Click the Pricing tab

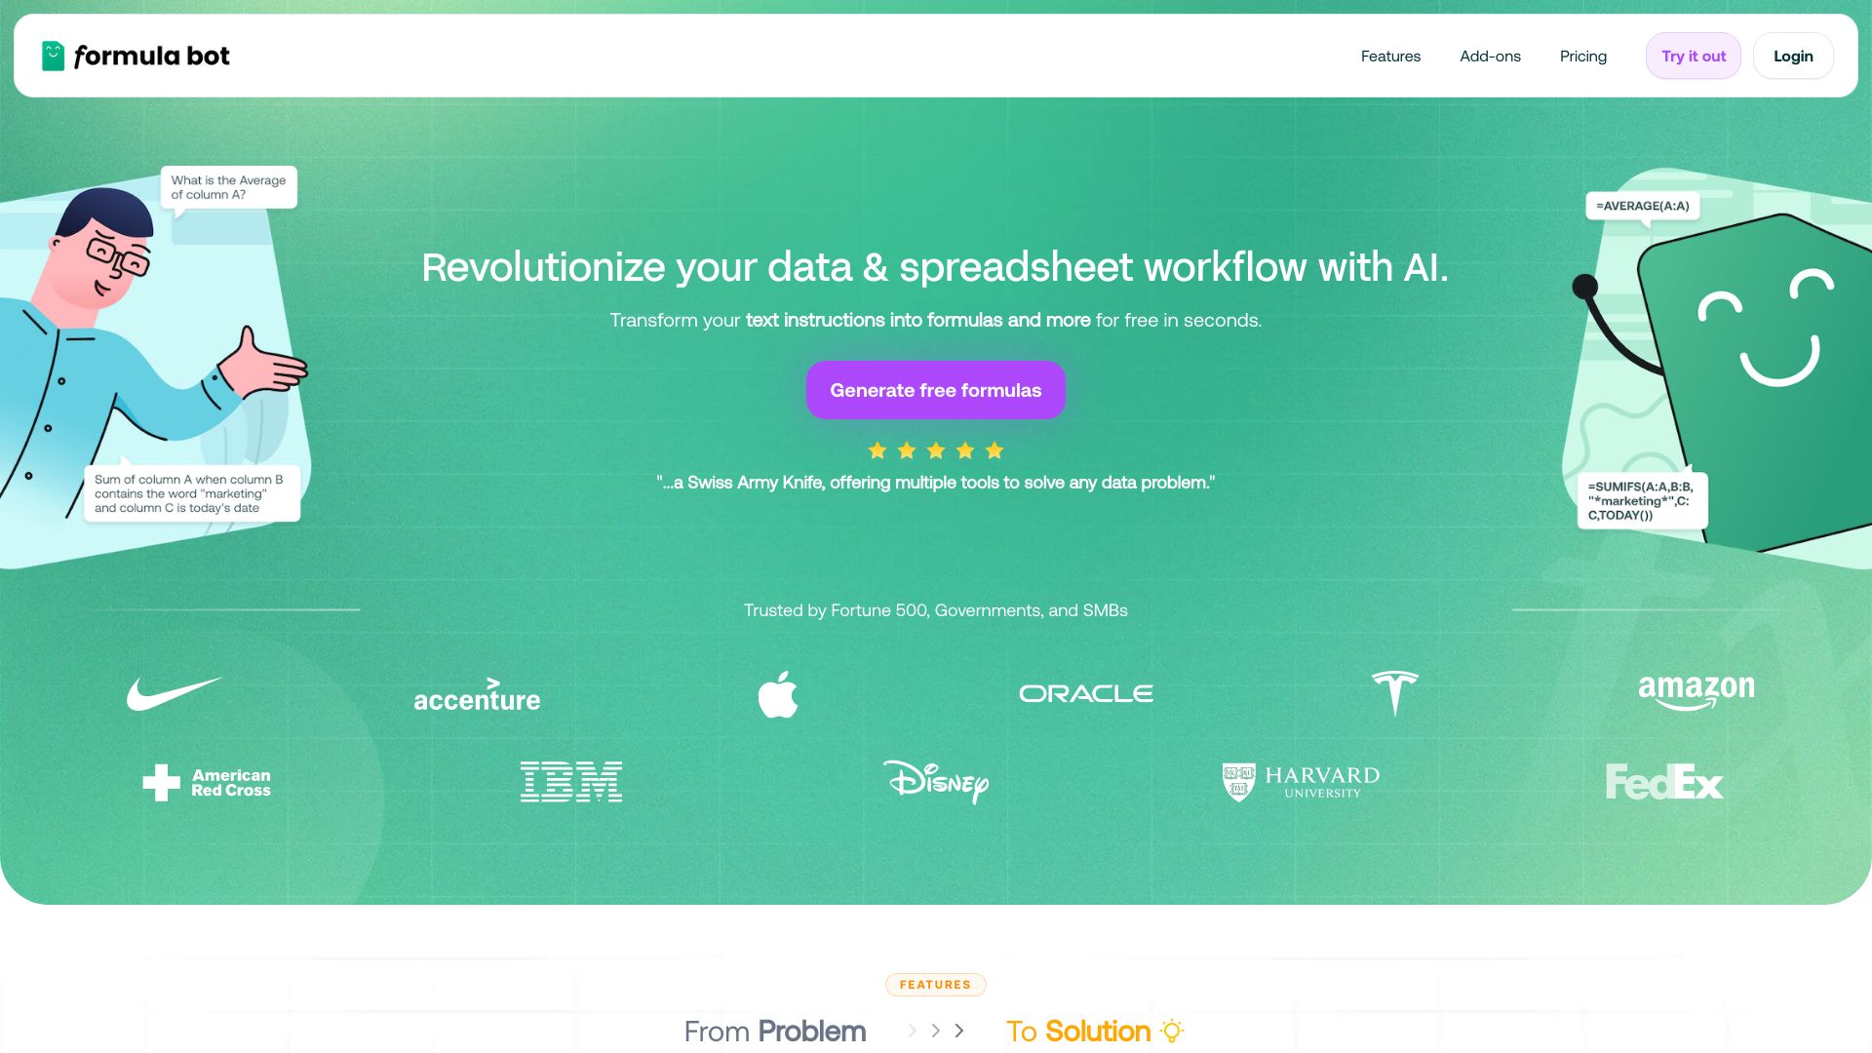pyautogui.click(x=1582, y=56)
